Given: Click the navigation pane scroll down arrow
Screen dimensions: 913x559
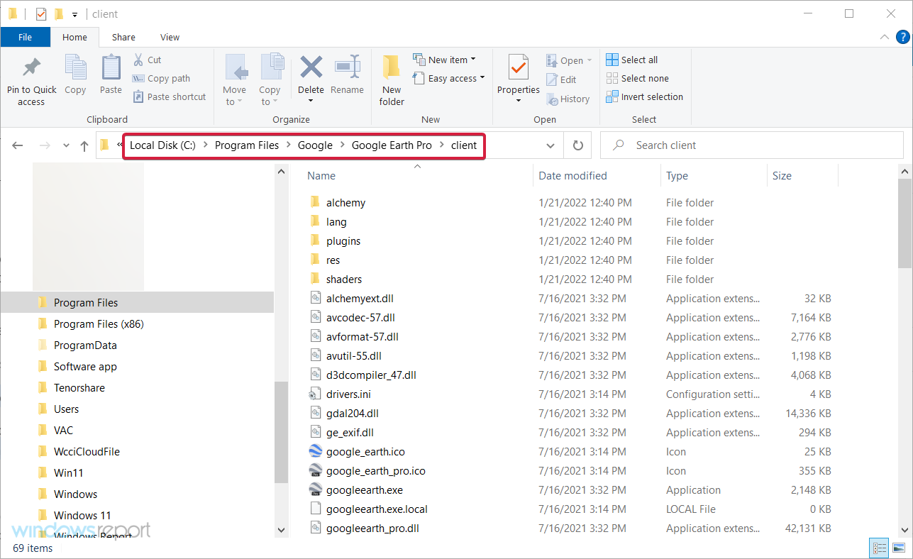Looking at the screenshot, I should click(282, 530).
